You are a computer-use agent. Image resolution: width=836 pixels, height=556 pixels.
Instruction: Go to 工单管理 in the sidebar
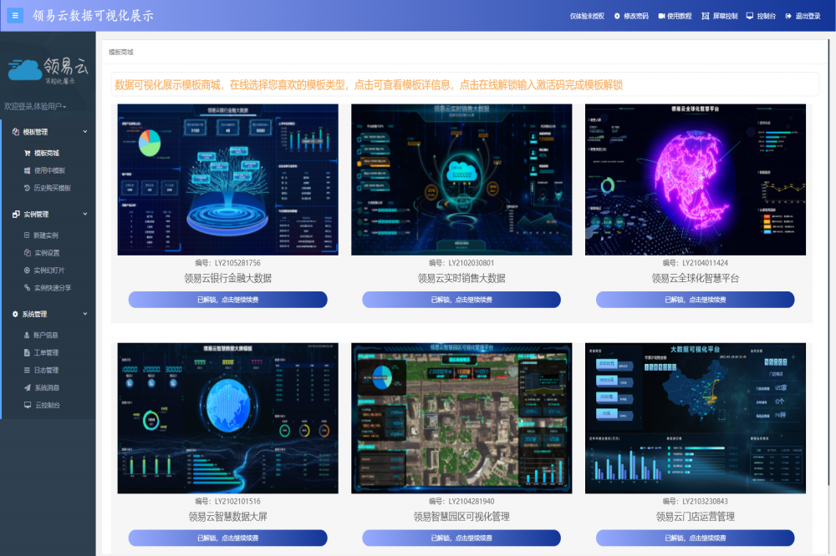(x=46, y=353)
